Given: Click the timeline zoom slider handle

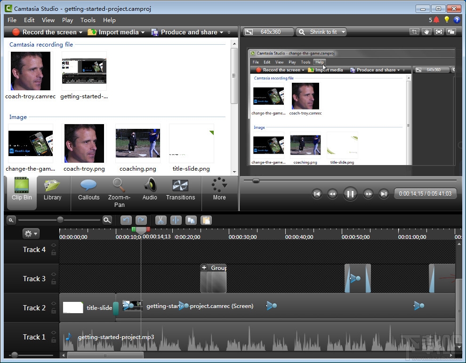Looking at the screenshot, I should click(60, 220).
